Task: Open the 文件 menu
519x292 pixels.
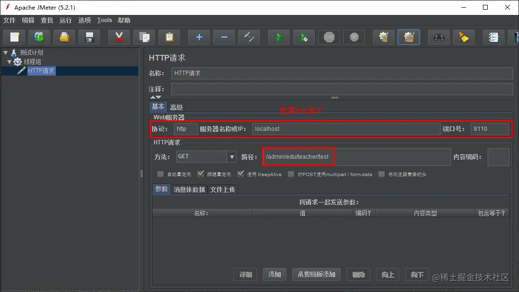Action: [x=9, y=20]
